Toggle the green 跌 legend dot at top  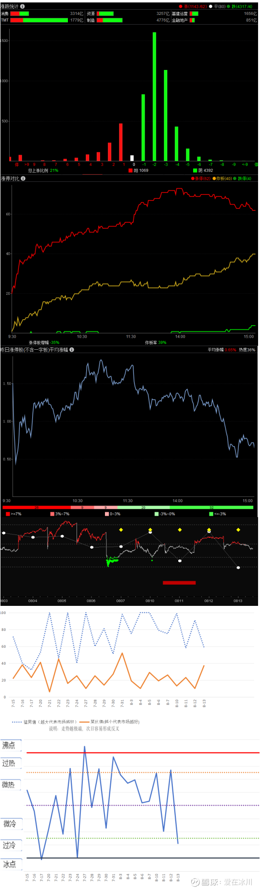click(229, 7)
